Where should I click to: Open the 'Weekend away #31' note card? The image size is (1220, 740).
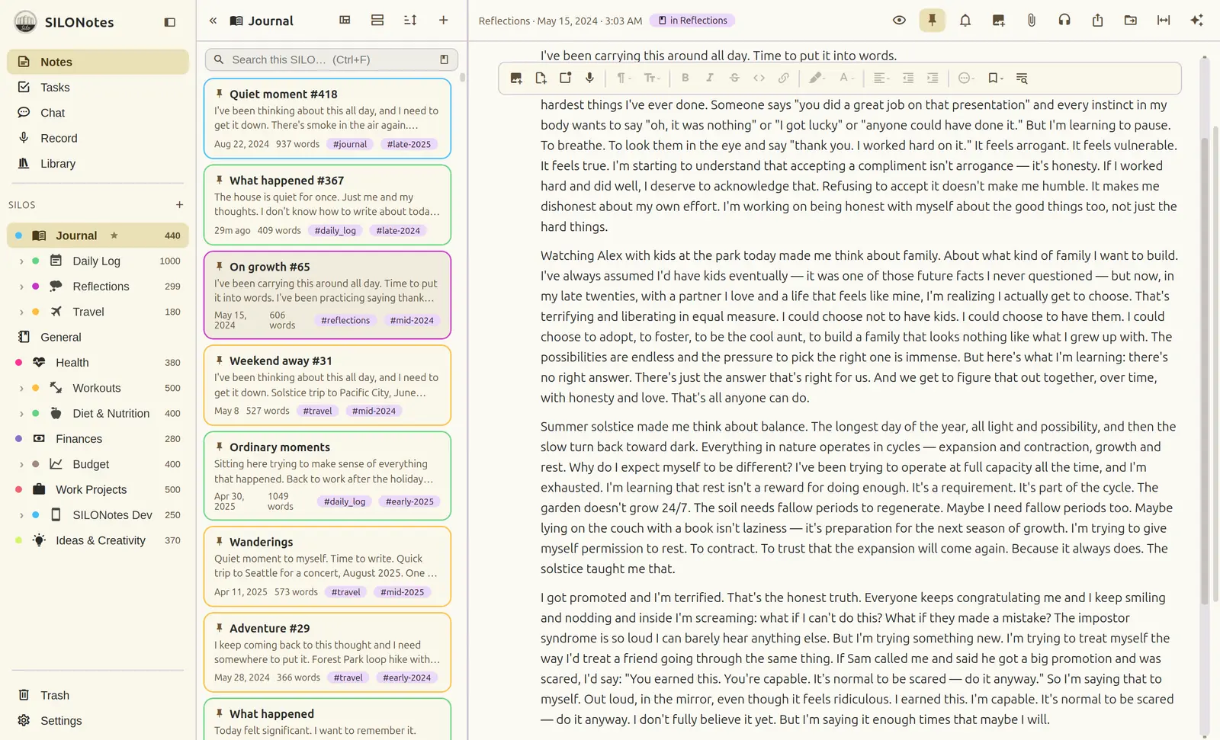pyautogui.click(x=327, y=385)
